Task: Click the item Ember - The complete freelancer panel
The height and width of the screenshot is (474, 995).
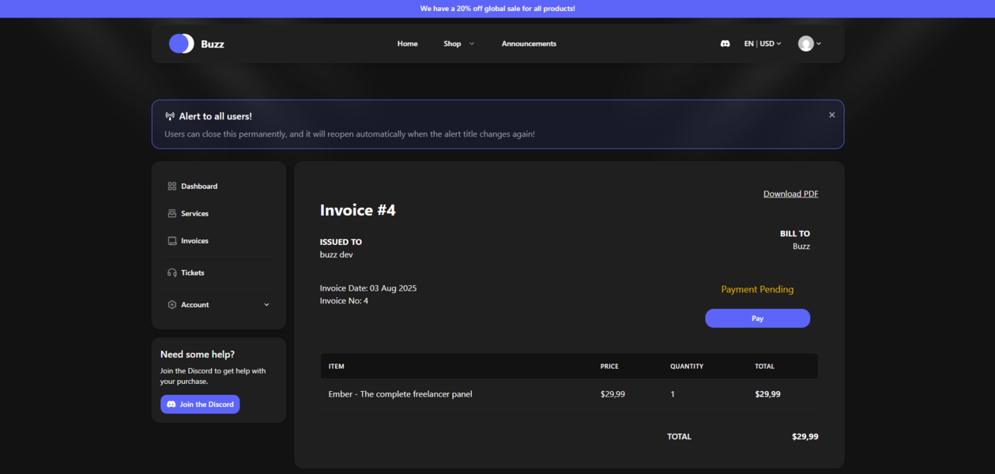Action: pyautogui.click(x=400, y=394)
